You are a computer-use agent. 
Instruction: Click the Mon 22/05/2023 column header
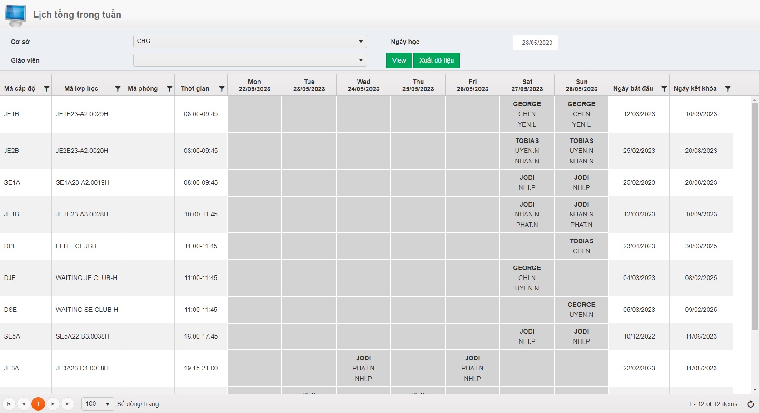(254, 85)
